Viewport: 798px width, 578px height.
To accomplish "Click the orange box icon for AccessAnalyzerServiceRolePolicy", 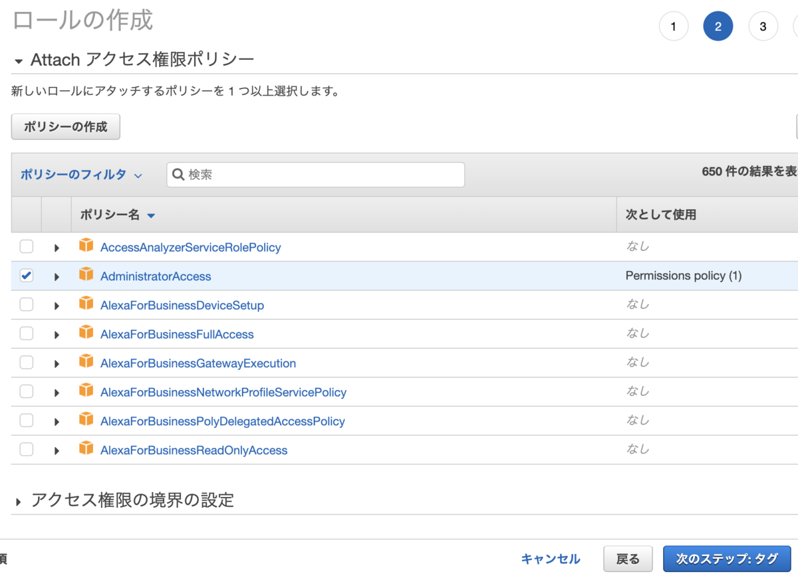I will click(x=86, y=246).
